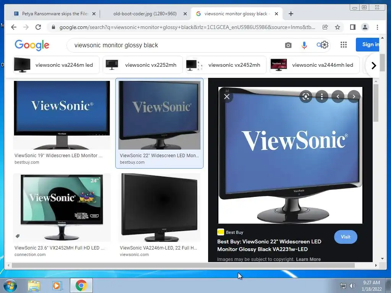Viewport: 391px width, 293px height.
Task: Open File Explorer from taskbar
Action: (x=34, y=285)
